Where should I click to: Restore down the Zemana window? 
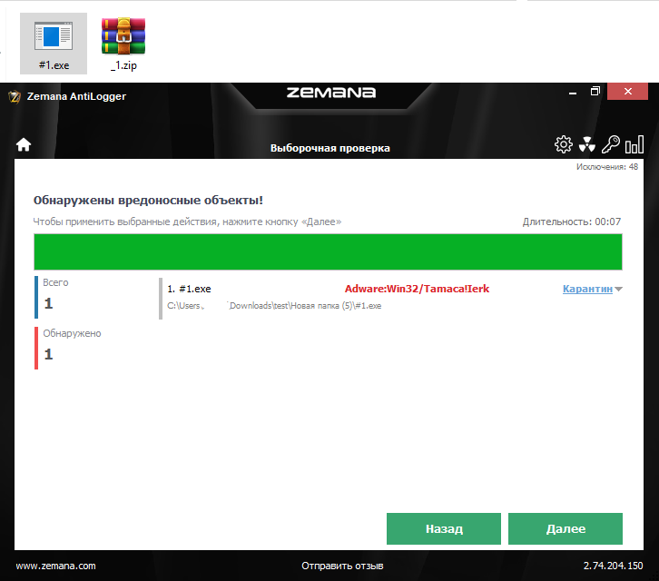pos(595,91)
